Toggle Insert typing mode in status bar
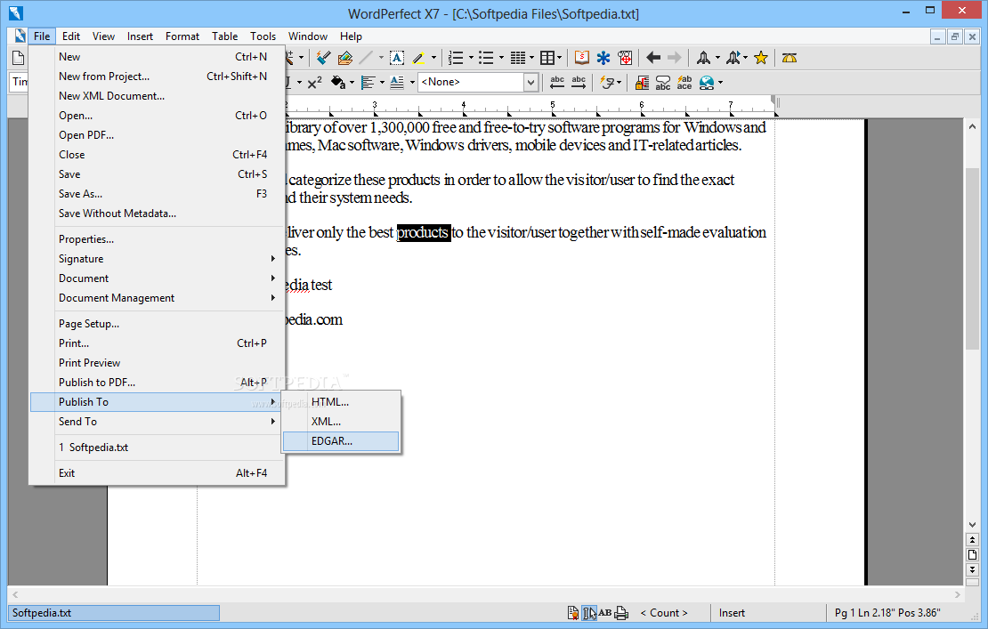 coord(732,613)
